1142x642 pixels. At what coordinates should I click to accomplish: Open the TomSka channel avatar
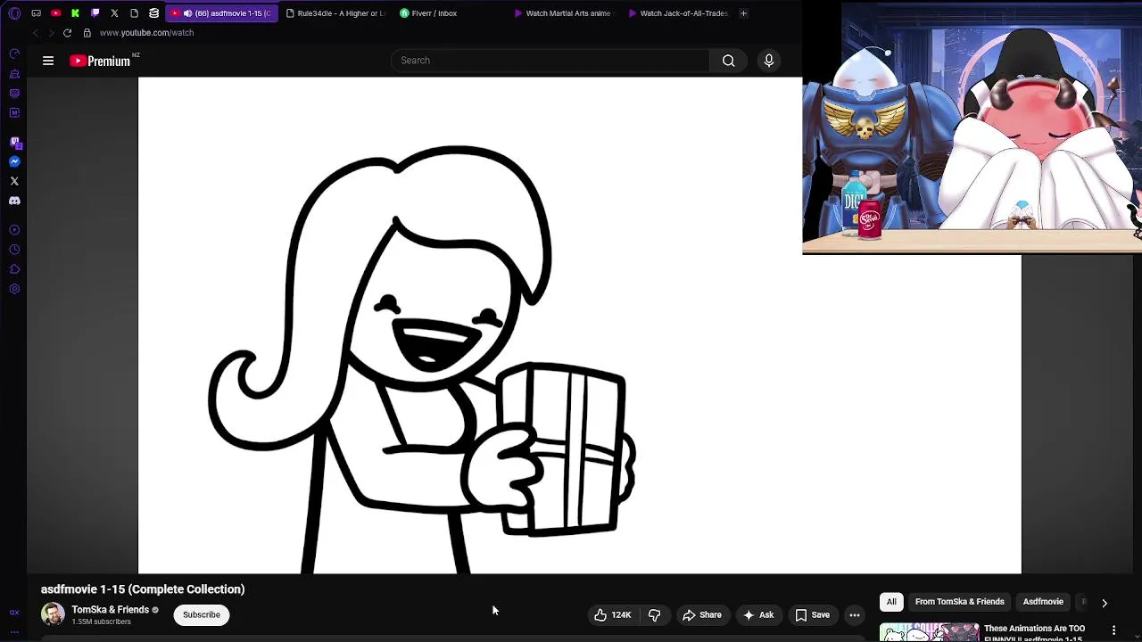(x=53, y=614)
